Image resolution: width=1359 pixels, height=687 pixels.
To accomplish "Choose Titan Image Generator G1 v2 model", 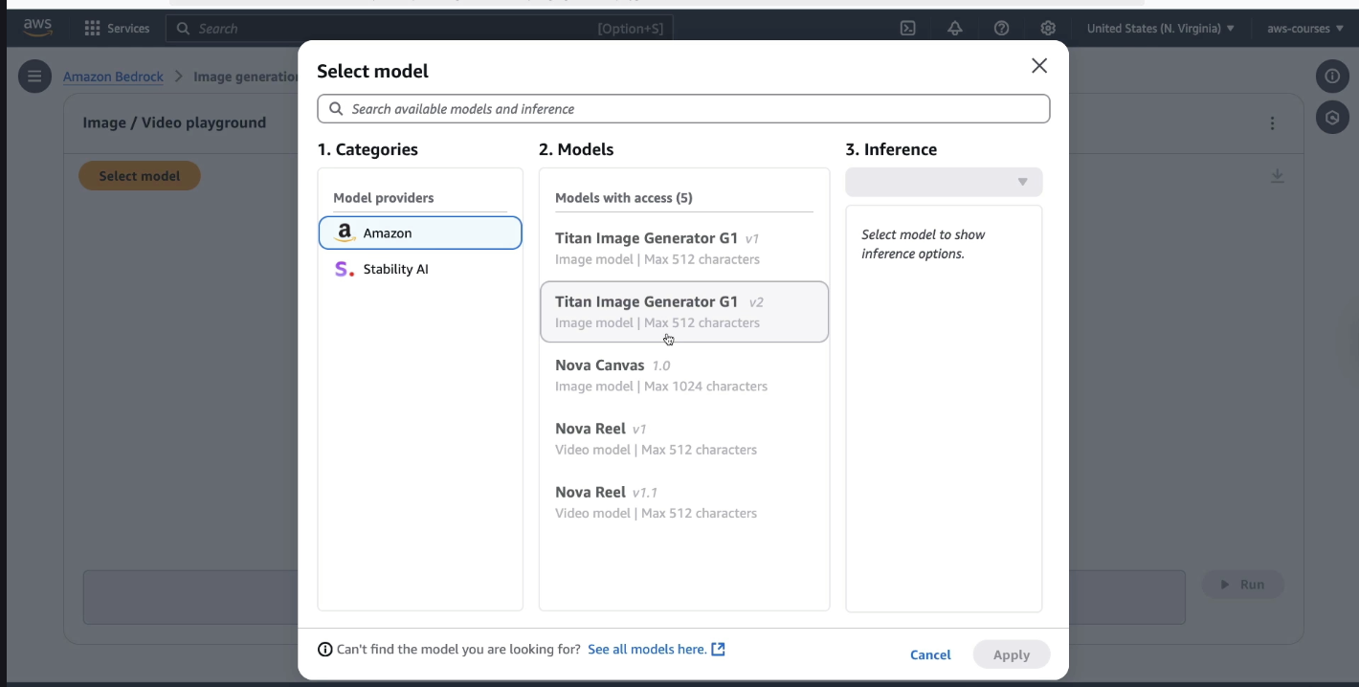I will 684,312.
